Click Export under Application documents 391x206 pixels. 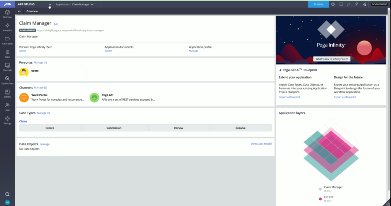tap(108, 51)
